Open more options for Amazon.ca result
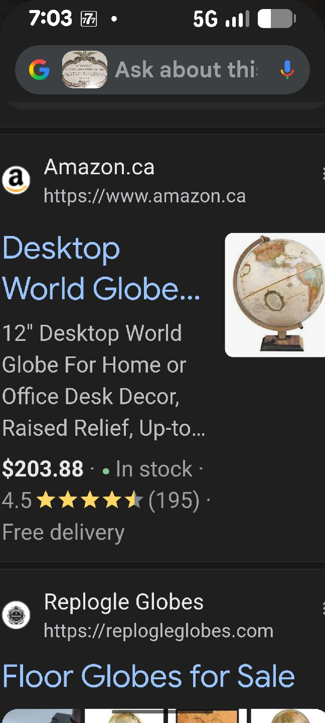The width and height of the screenshot is (325, 723). pos(323,173)
